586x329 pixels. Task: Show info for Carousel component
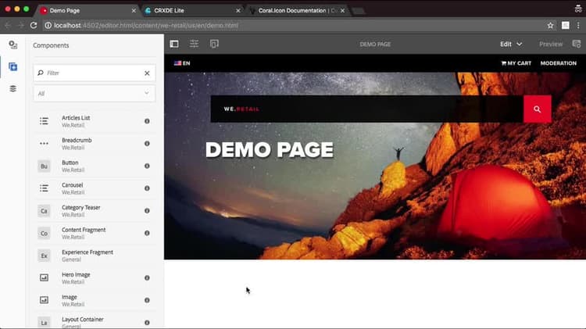147,188
